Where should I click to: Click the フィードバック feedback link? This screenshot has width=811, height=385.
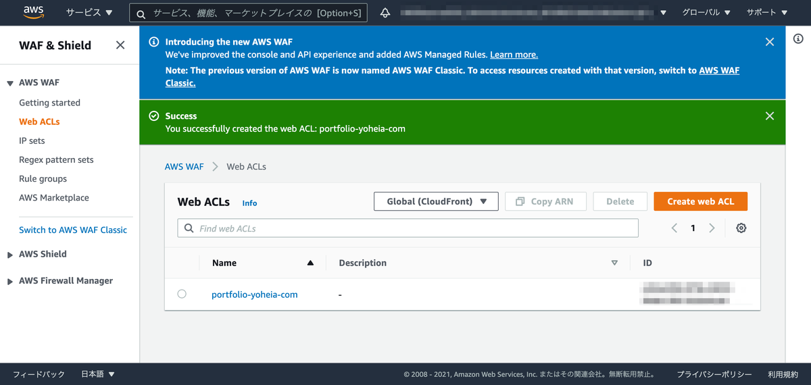[39, 374]
